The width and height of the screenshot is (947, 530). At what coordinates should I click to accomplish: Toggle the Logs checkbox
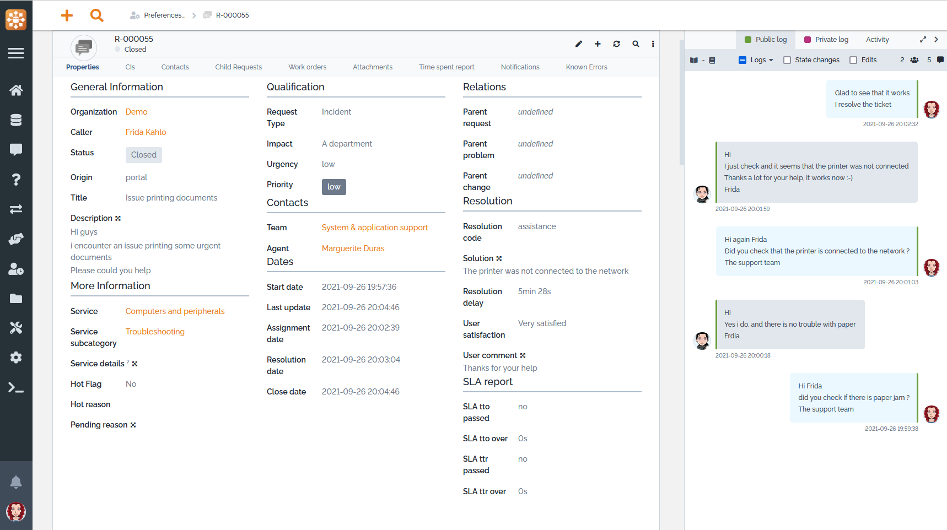[742, 60]
